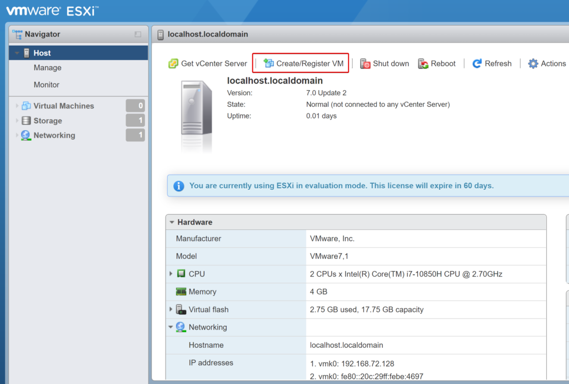Screen dimensions: 569x384
Task: Expand the Virtual flash row arrow
Action: pyautogui.click(x=171, y=309)
